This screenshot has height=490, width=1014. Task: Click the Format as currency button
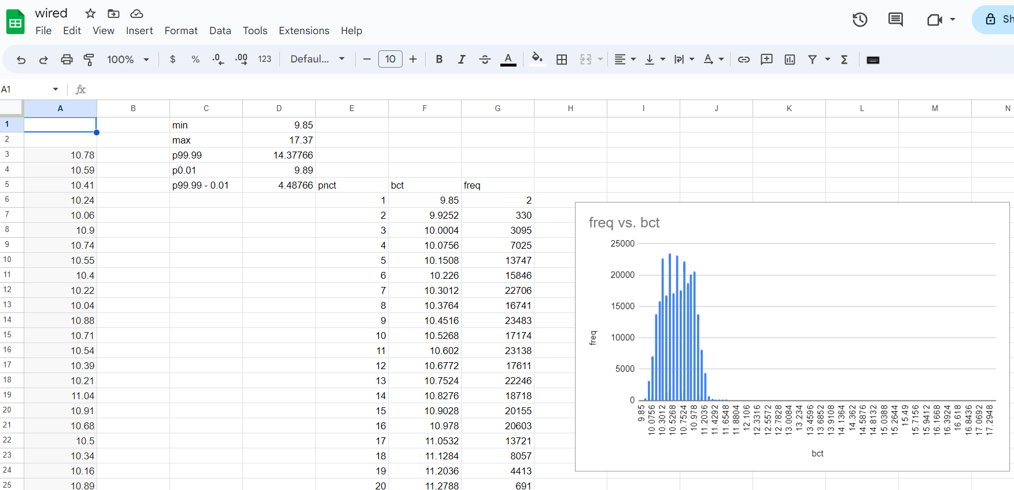click(172, 60)
